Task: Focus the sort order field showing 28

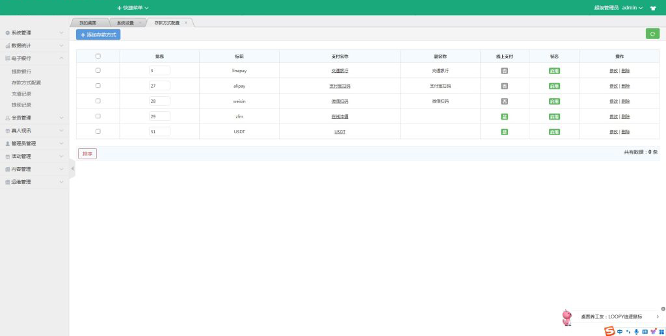Action: (x=159, y=101)
